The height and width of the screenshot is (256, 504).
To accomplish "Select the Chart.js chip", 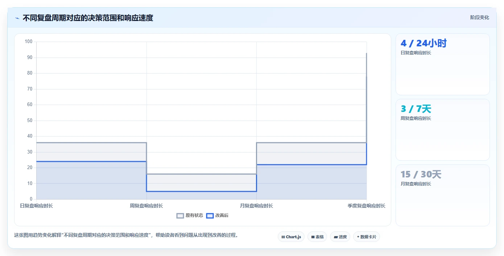I will point(291,237).
